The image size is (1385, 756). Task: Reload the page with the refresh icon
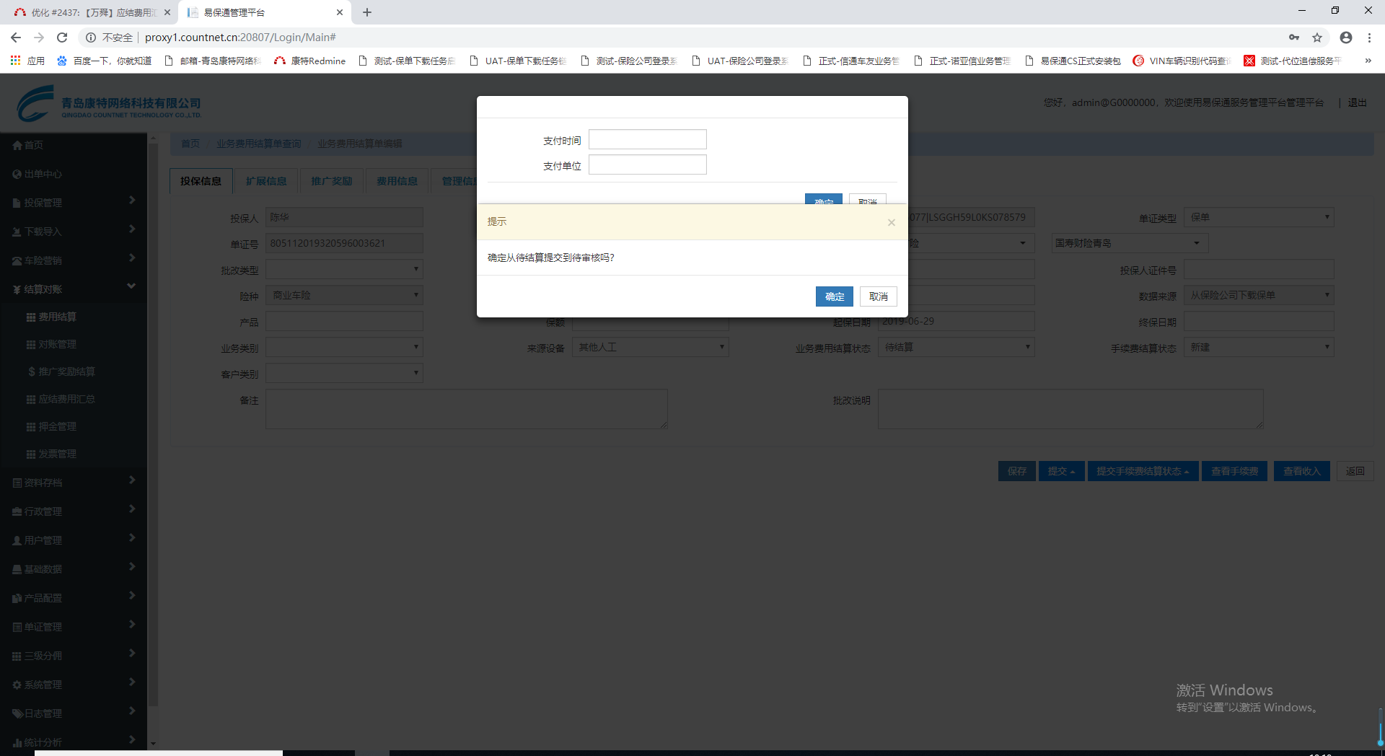(62, 38)
